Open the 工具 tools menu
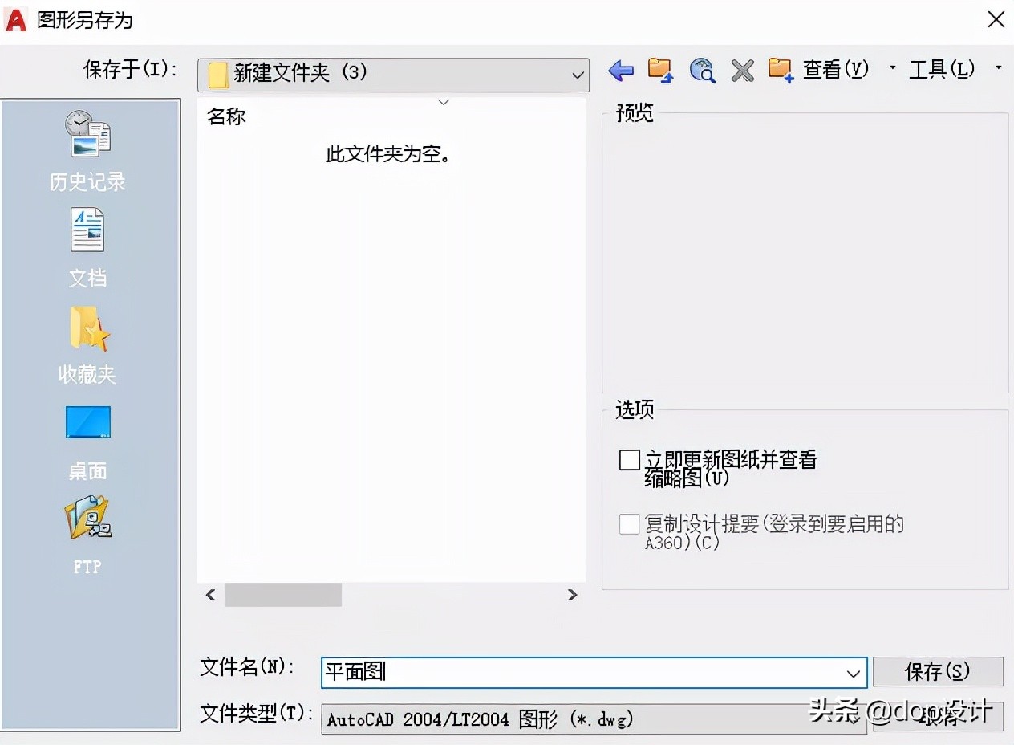The image size is (1014, 745). (x=943, y=71)
